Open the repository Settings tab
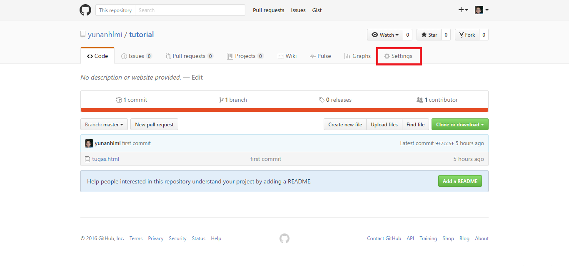This screenshot has width=569, height=266. [x=398, y=56]
